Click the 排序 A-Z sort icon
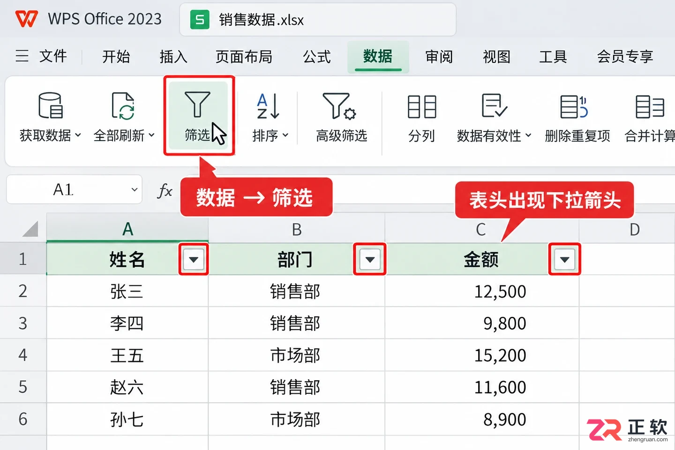Viewport: 675px width, 450px height. pyautogui.click(x=268, y=105)
